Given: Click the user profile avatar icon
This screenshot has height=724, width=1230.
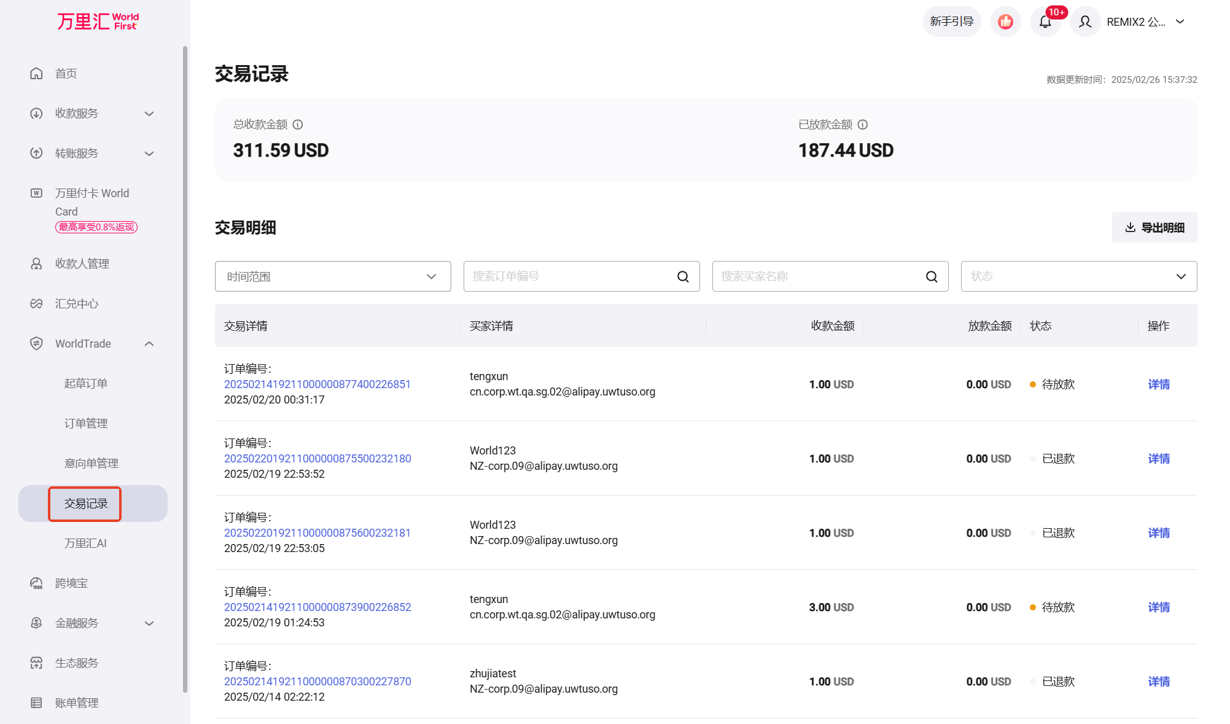Looking at the screenshot, I should click(x=1085, y=22).
